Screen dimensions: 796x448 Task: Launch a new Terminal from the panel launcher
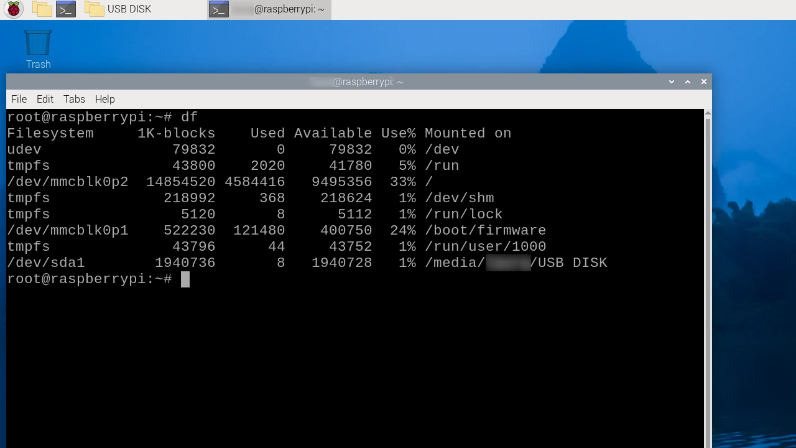(x=66, y=9)
